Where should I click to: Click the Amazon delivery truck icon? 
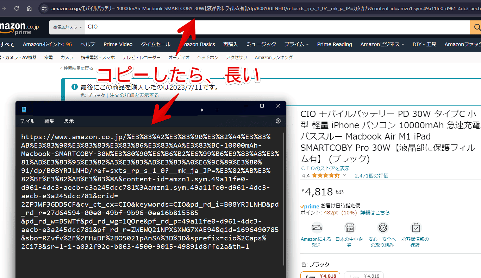click(317, 227)
